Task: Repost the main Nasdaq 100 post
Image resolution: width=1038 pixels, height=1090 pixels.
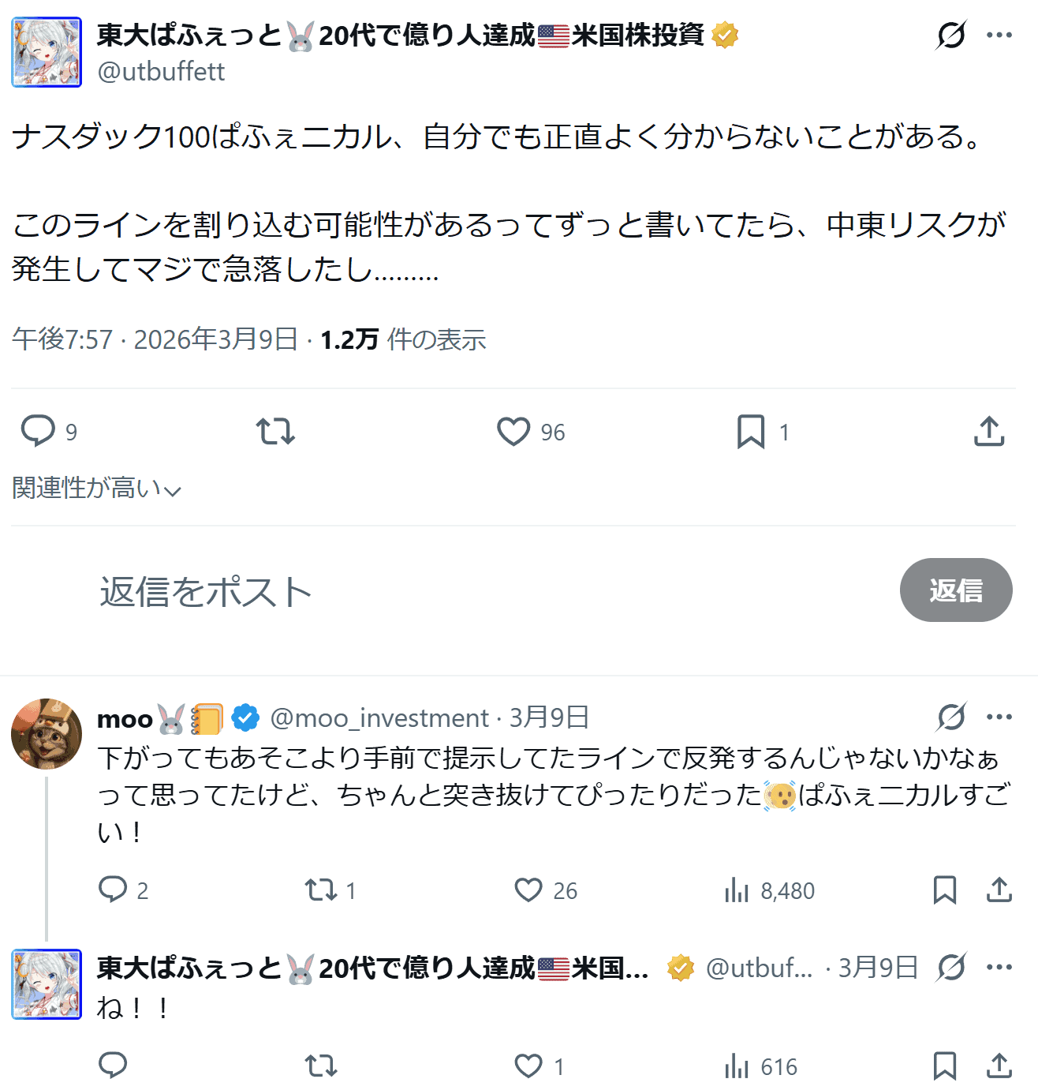Action: [275, 431]
